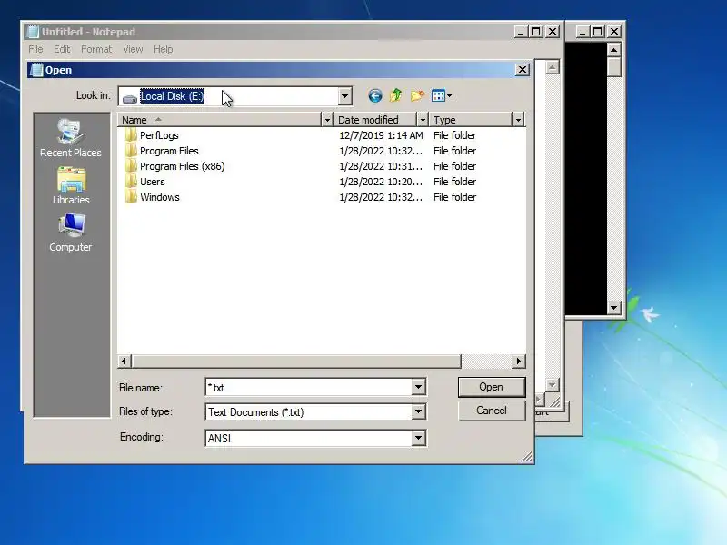The height and width of the screenshot is (545, 727).
Task: Open the File menu in Notepad
Action: point(35,49)
